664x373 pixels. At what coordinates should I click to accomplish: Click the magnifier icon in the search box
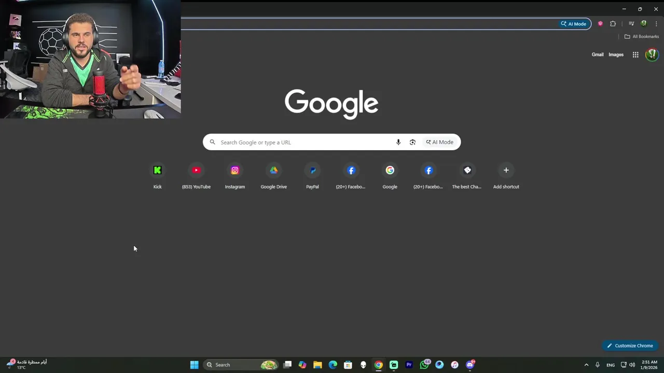pos(212,142)
